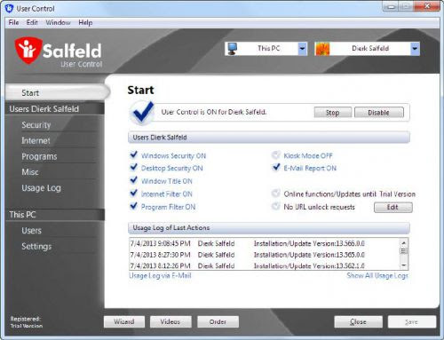Click Kiosk Mode OFF link text
This screenshot has height=340, width=444.
[308, 155]
